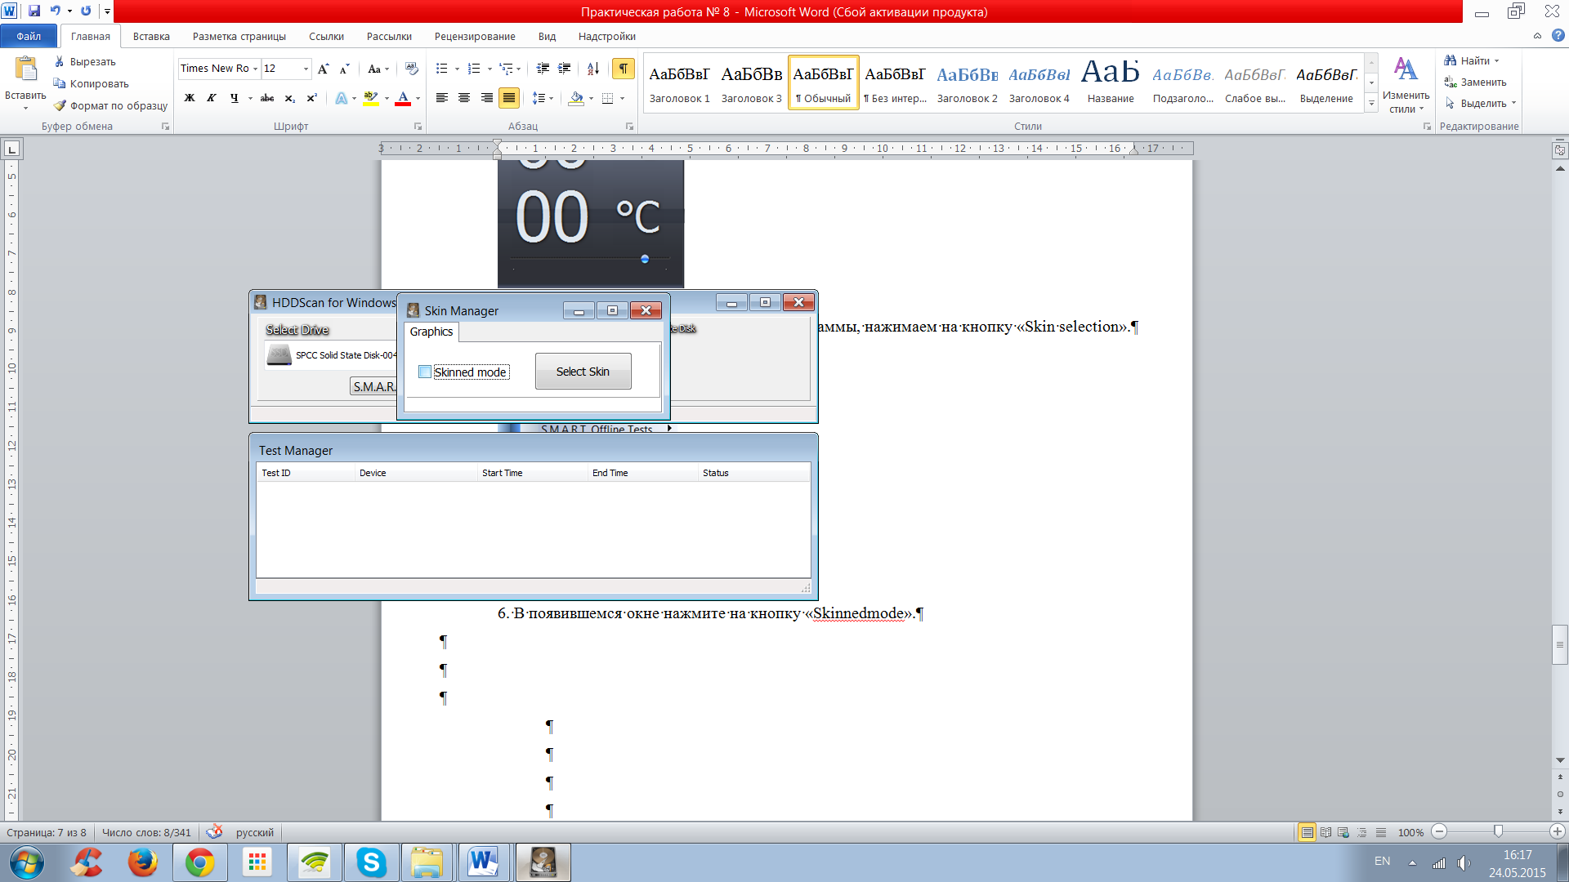Apply the yellow text highlight color
This screenshot has width=1569, height=882.
coord(371,98)
